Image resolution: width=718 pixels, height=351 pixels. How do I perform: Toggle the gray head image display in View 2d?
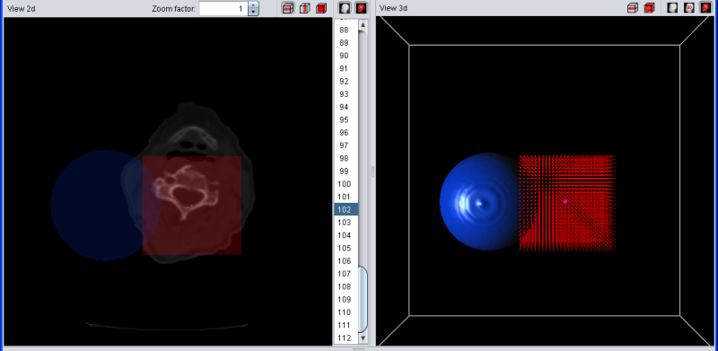(345, 8)
